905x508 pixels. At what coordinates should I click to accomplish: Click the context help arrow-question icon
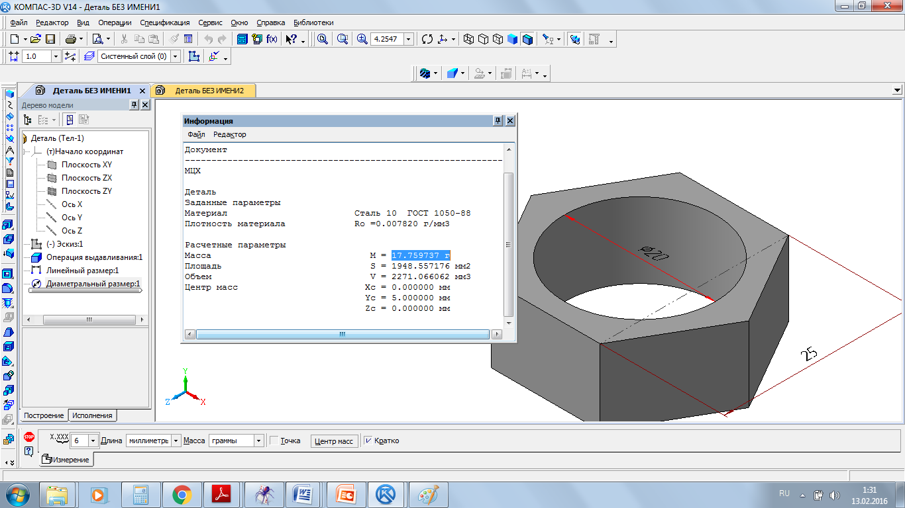pyautogui.click(x=292, y=39)
